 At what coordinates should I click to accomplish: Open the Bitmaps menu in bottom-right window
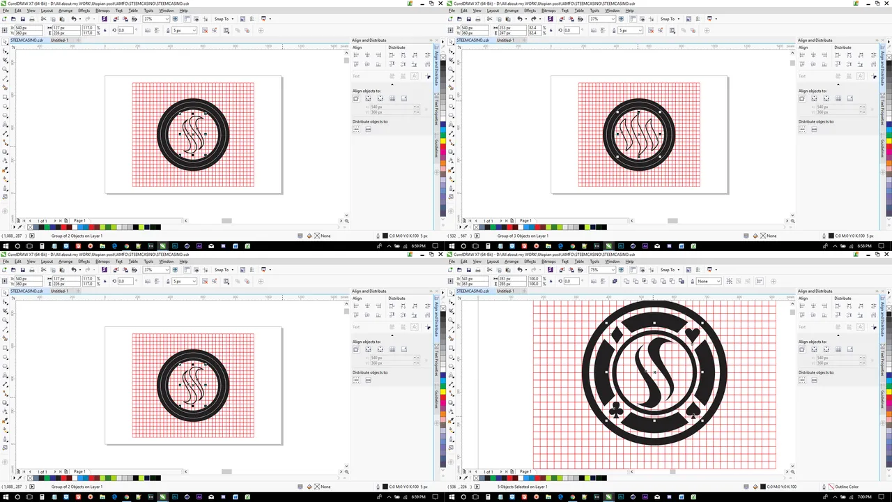(548, 261)
